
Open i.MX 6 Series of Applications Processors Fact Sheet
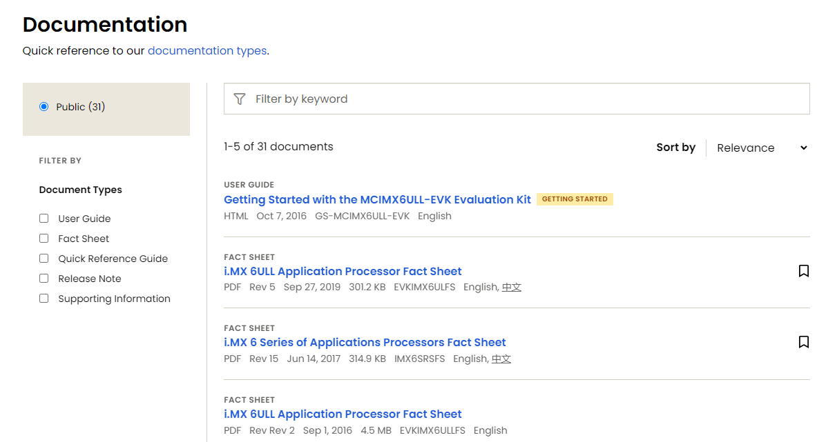pos(365,343)
